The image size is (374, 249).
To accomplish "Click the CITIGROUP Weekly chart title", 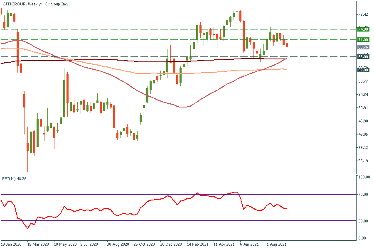I will [35, 4].
